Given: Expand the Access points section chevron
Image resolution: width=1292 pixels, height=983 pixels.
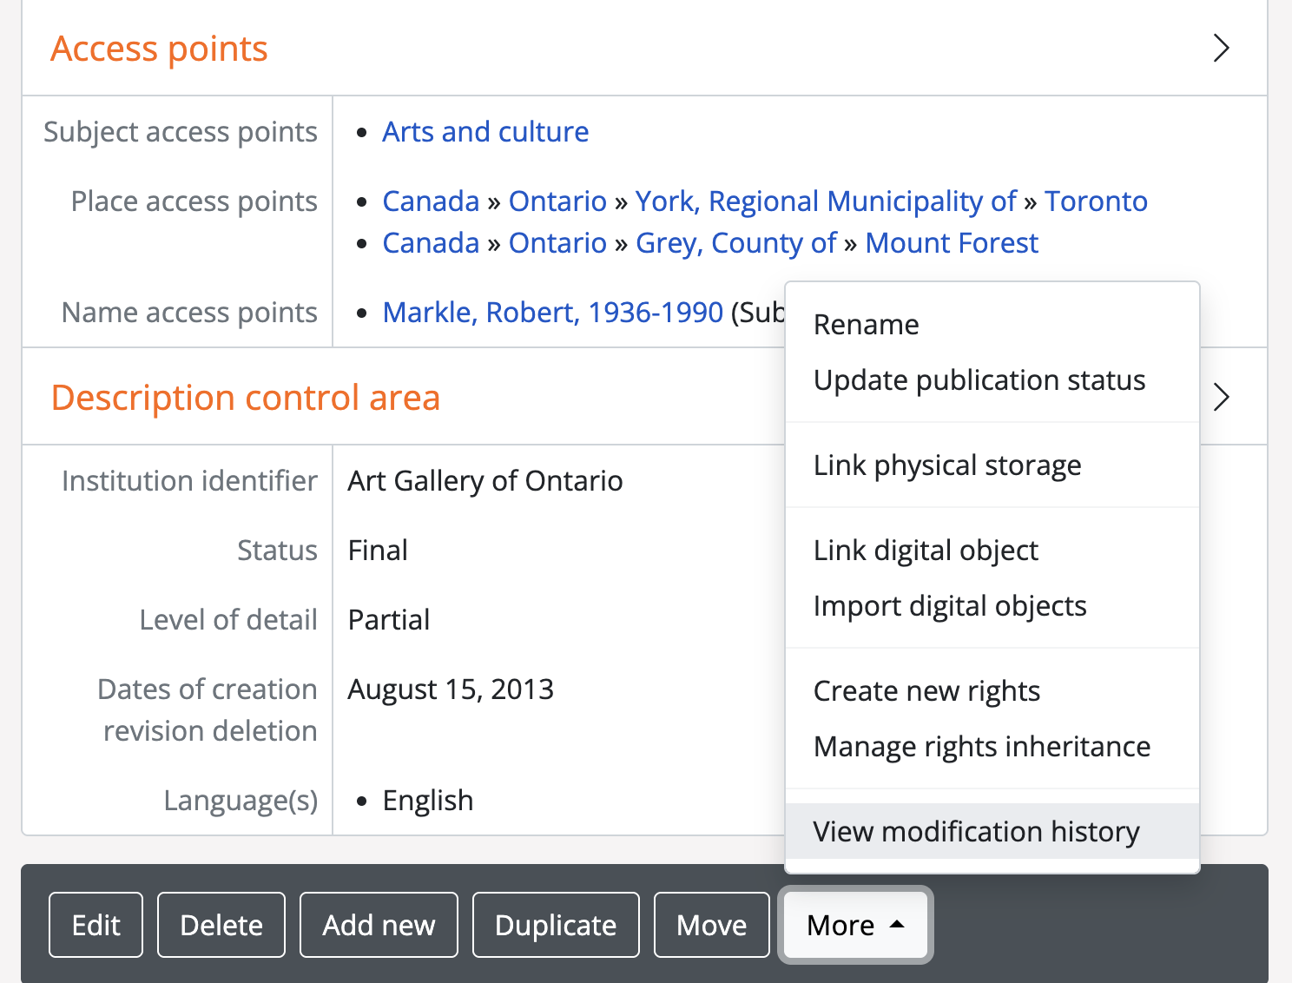Looking at the screenshot, I should pos(1221,48).
